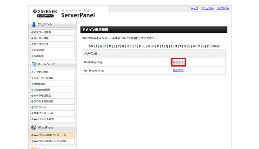Click the ドメイン選択画面 heading bar
The width and height of the screenshot is (259, 149).
tap(154, 30)
